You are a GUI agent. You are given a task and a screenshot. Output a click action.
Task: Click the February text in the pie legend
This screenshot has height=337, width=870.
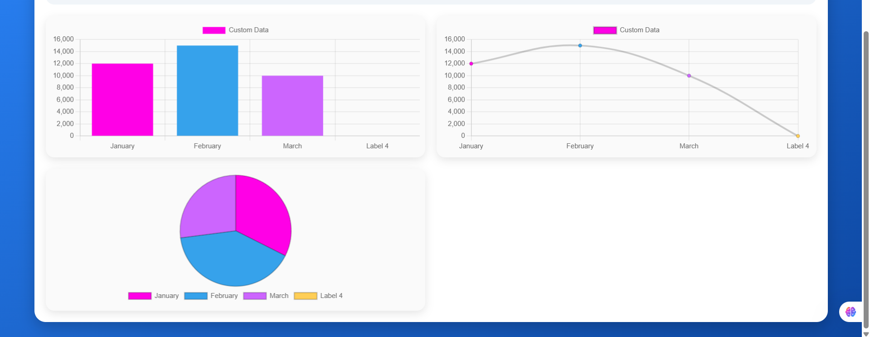pyautogui.click(x=224, y=296)
